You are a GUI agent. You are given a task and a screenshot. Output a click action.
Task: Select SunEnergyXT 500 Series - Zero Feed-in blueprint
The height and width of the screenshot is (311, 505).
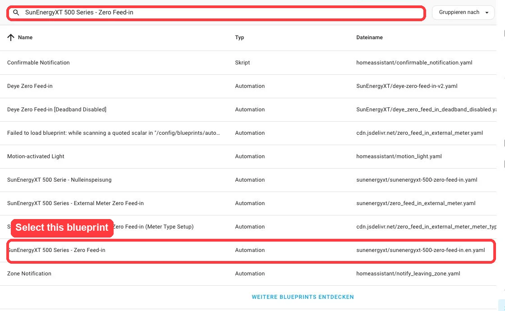[248, 250]
